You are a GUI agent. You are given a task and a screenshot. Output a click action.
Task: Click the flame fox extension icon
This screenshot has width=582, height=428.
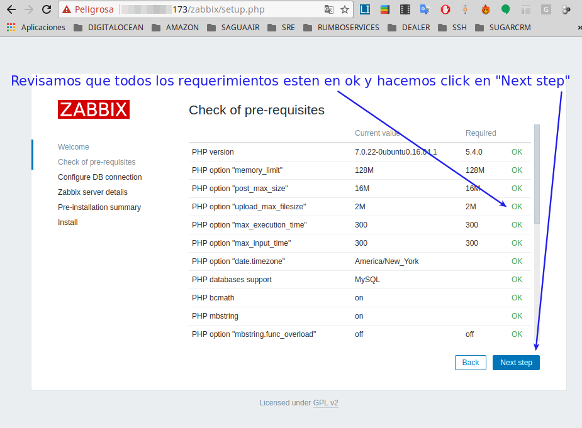(486, 9)
